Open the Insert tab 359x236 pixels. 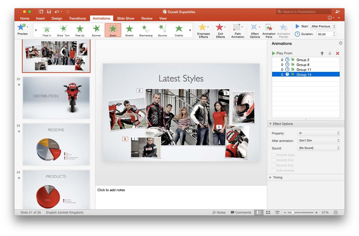[x=40, y=18]
